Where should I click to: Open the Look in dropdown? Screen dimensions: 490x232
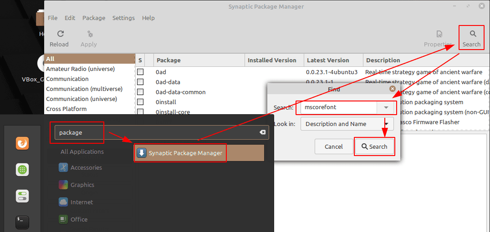click(x=347, y=124)
